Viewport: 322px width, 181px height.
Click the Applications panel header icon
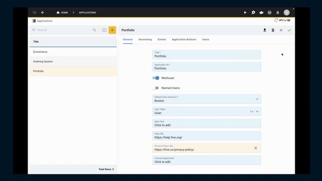34,21
